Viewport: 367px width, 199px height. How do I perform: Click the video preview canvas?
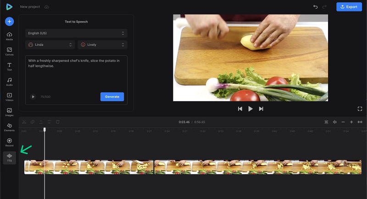click(250, 58)
